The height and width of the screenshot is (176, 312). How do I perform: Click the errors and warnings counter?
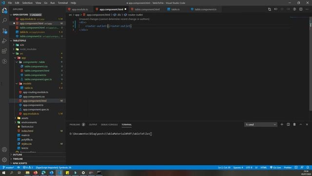[28, 167]
